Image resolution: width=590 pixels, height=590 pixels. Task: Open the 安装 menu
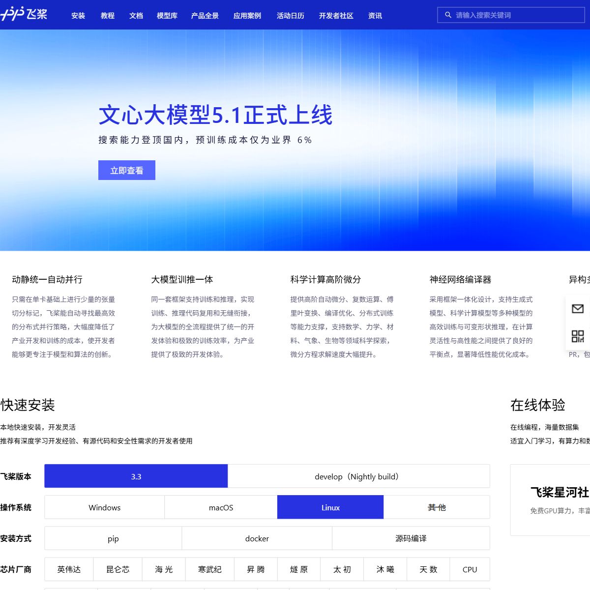78,16
